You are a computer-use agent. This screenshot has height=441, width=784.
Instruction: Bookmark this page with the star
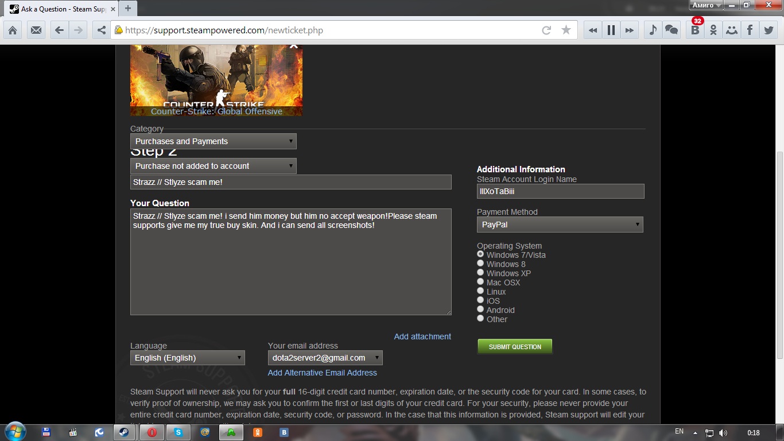tap(566, 30)
